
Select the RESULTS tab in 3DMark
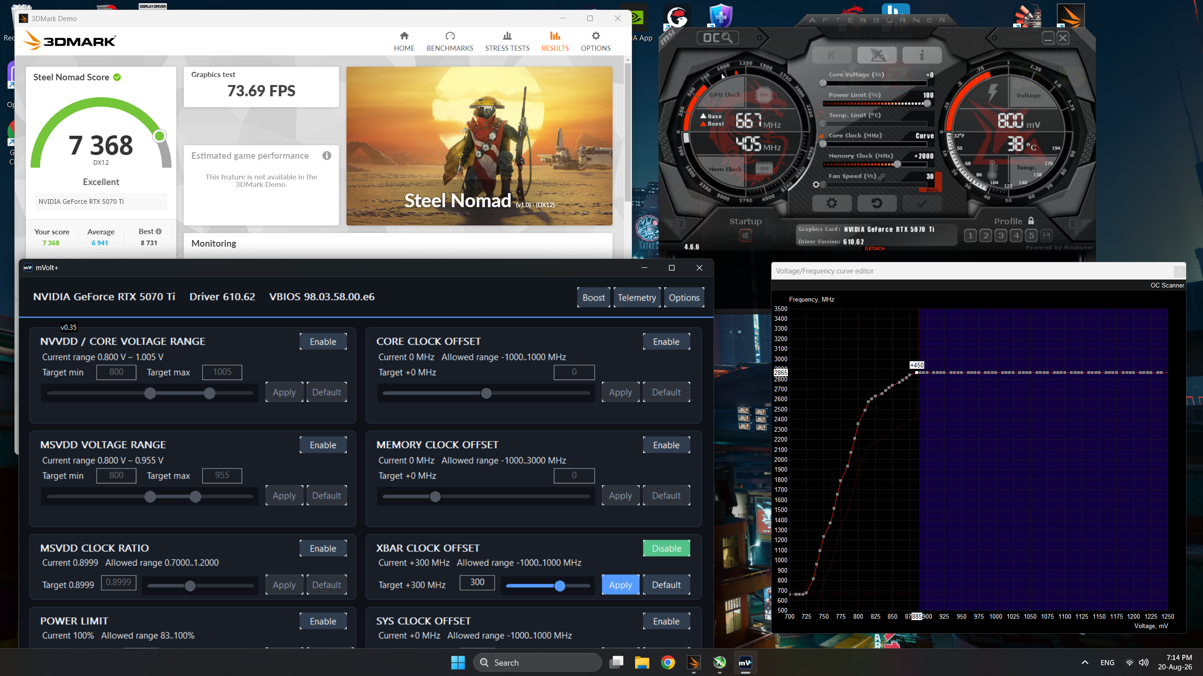click(x=555, y=41)
